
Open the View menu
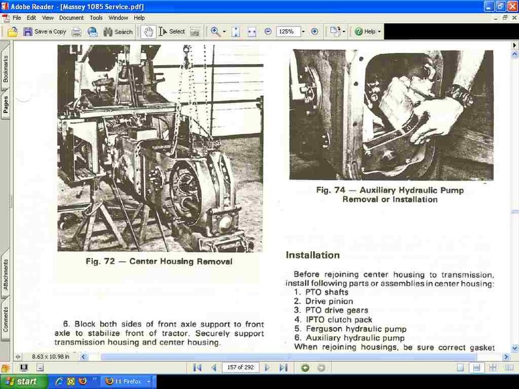[48, 18]
